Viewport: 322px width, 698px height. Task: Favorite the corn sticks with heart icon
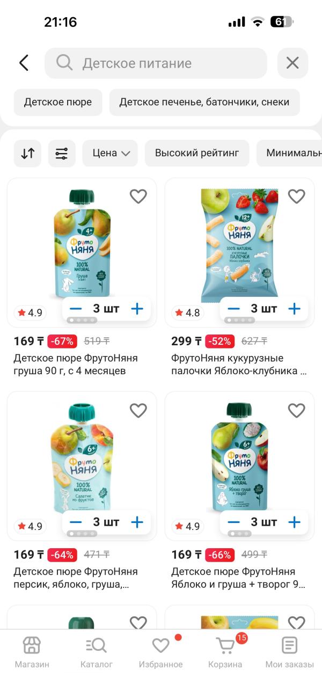tap(296, 197)
